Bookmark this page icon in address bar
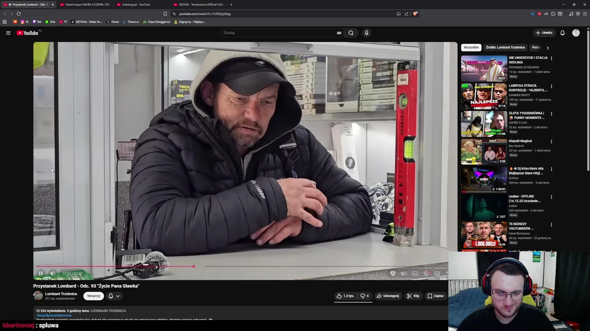 (x=165, y=14)
